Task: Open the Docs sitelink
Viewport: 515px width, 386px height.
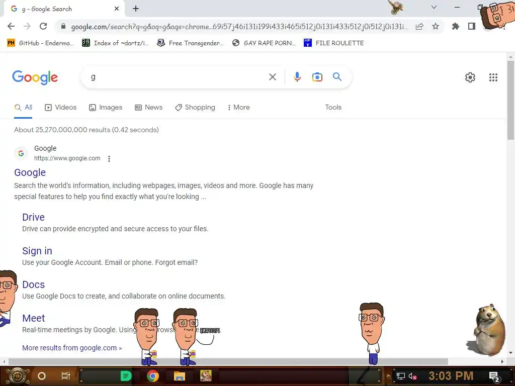Action: [34, 284]
